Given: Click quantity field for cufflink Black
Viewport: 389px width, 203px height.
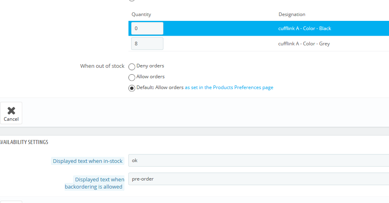Looking at the screenshot, I should point(147,28).
